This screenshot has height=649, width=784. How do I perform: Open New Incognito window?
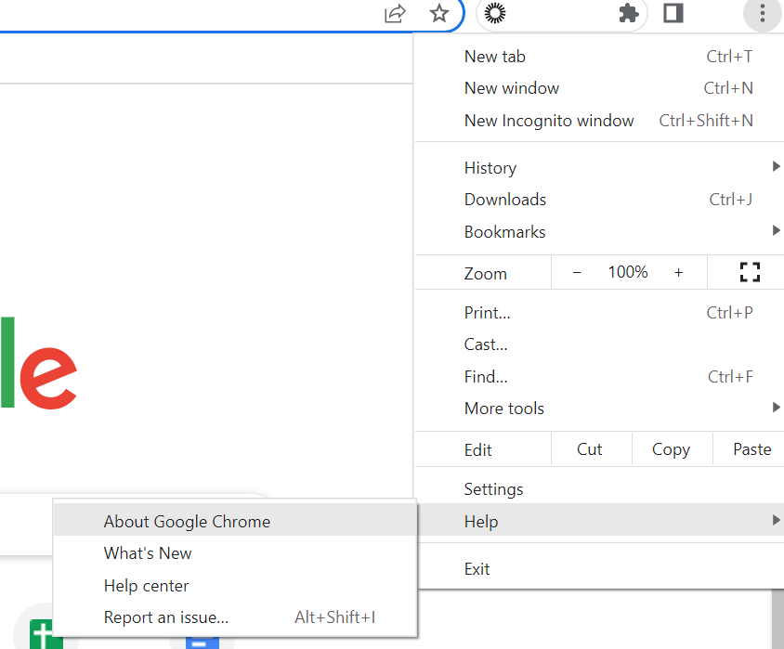549,121
